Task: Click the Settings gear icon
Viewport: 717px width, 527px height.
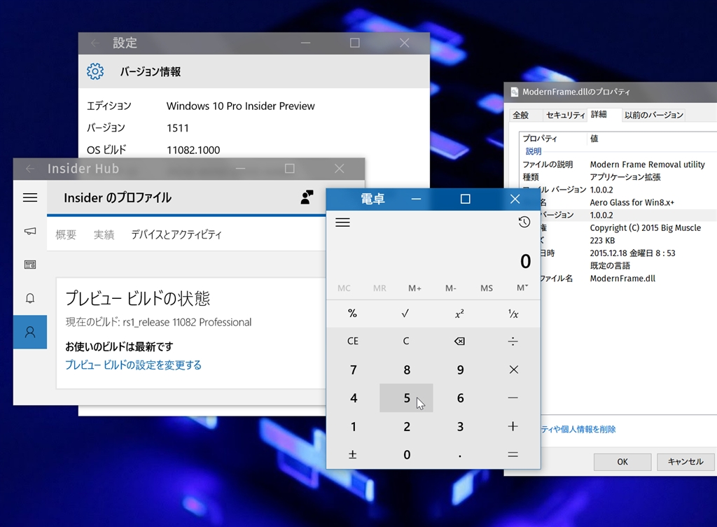Action: coord(95,71)
